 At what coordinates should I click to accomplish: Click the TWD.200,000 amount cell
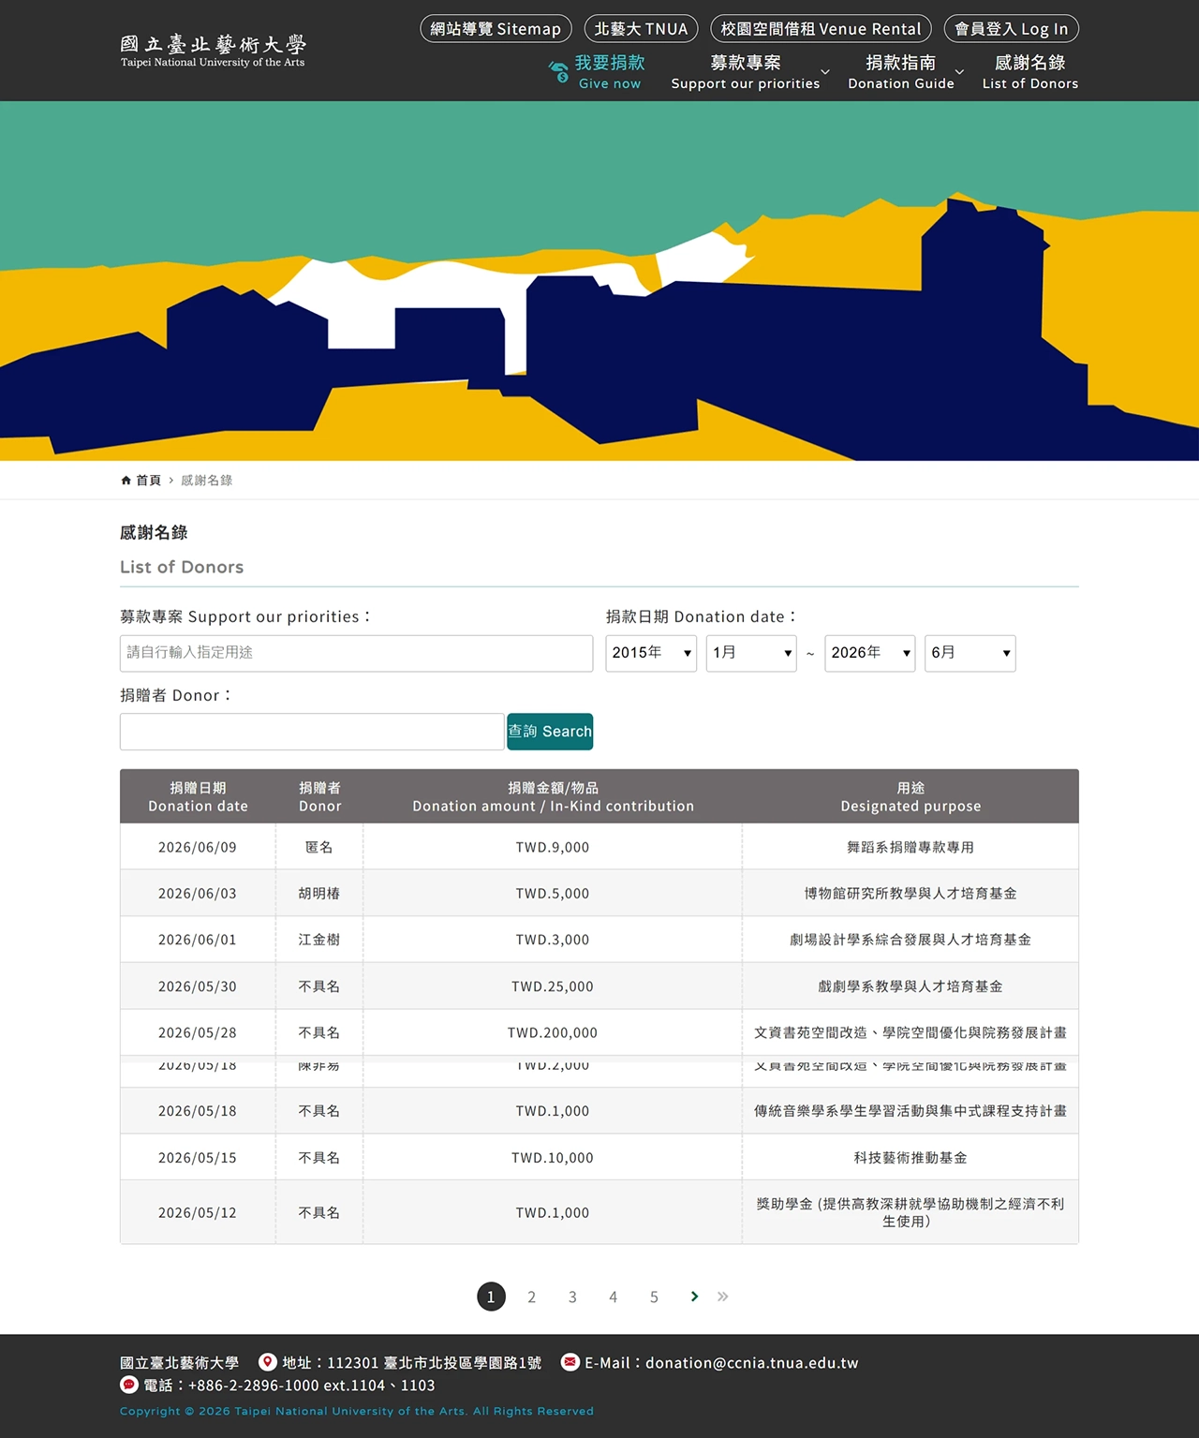point(553,1032)
